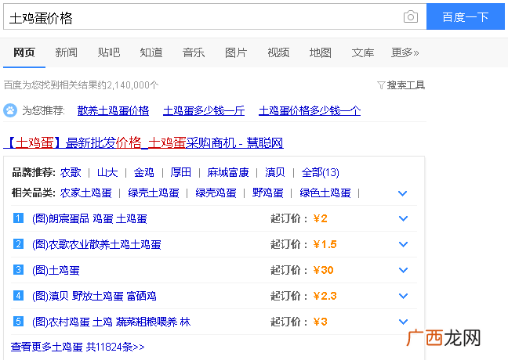Open 搜索工具 search tools
The width and height of the screenshot is (508, 360).
click(405, 85)
